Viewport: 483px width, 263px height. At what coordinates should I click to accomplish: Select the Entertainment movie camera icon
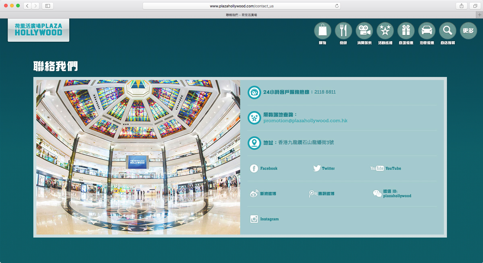coord(364,31)
